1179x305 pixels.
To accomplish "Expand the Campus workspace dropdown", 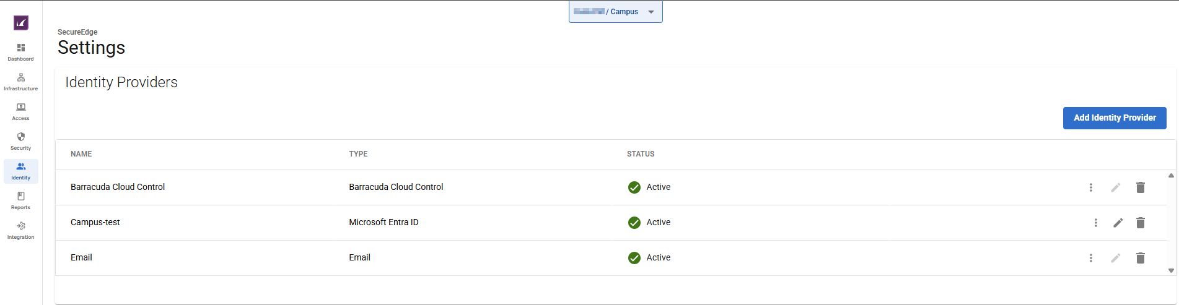I will click(651, 12).
